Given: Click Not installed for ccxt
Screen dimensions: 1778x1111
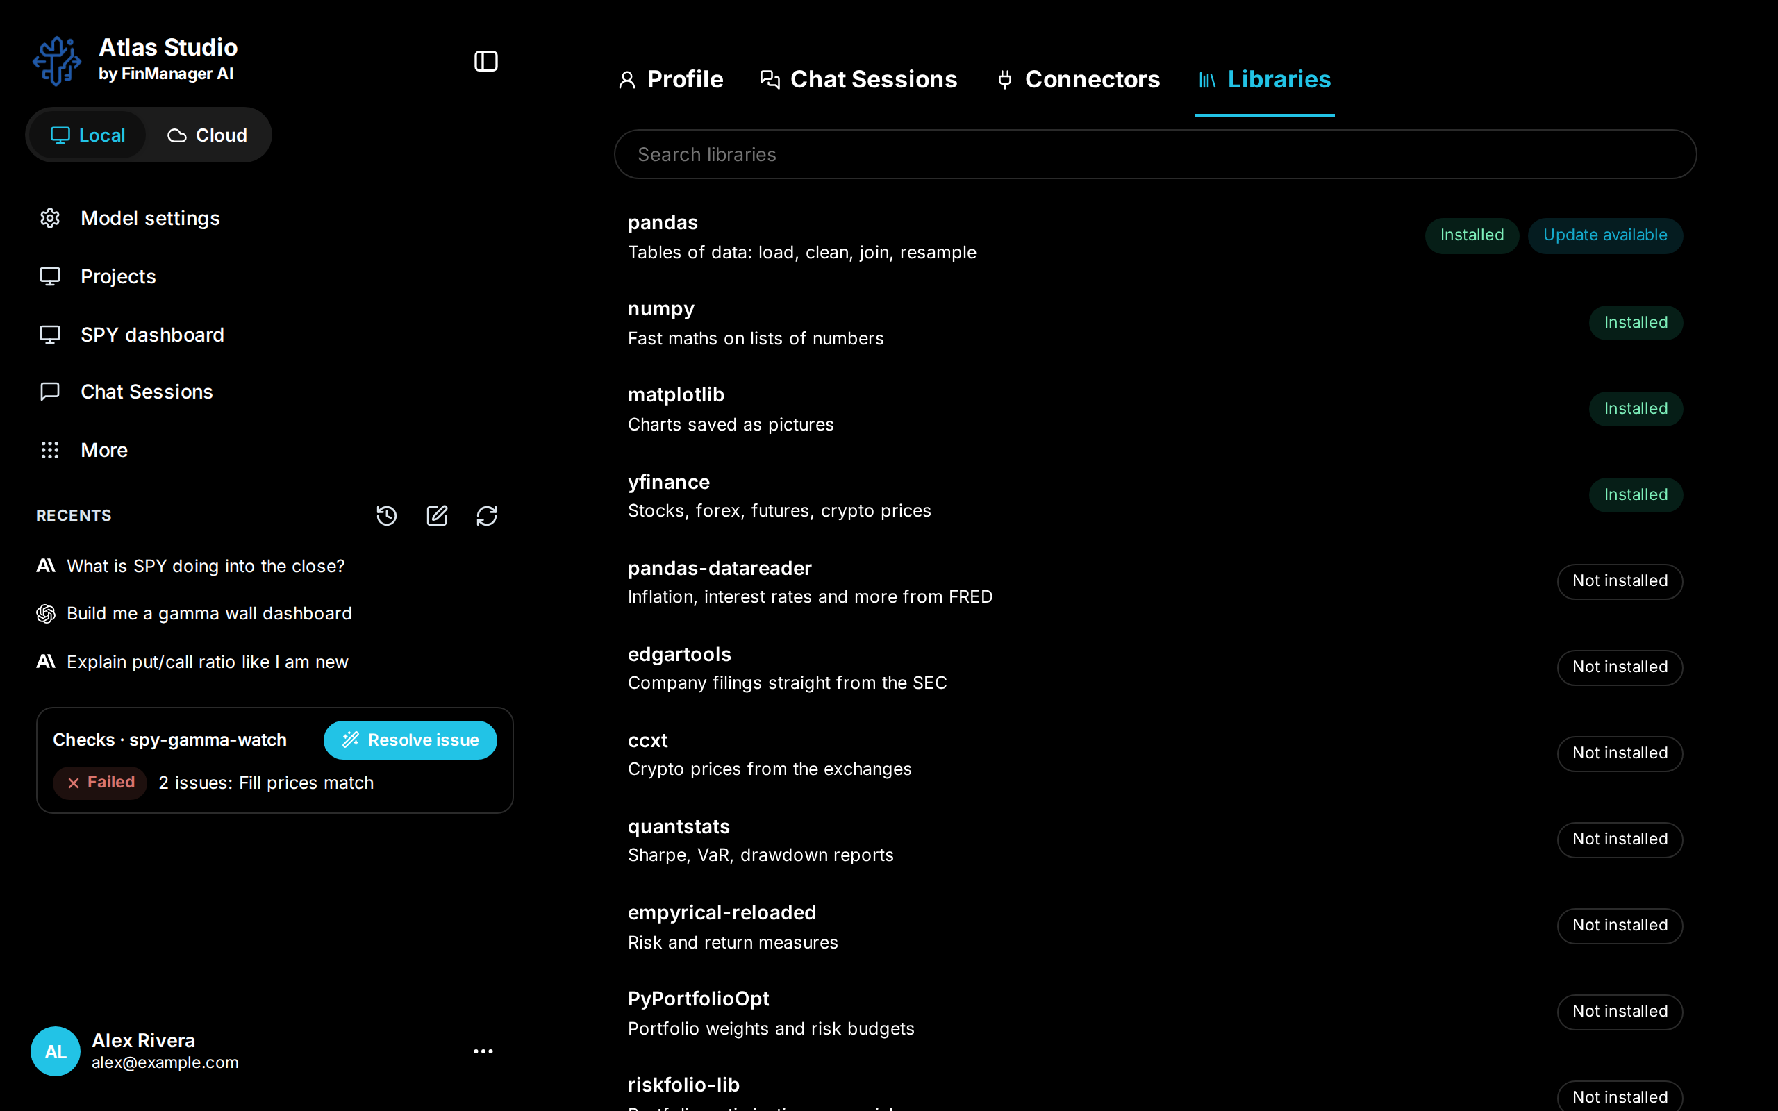Looking at the screenshot, I should tap(1620, 753).
